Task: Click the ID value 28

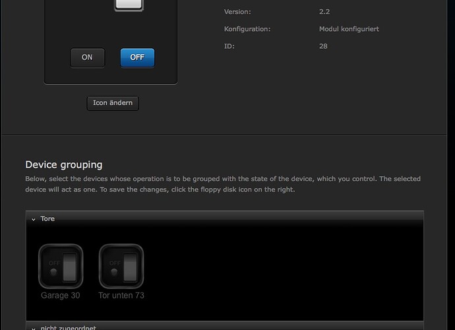Action: tap(323, 46)
